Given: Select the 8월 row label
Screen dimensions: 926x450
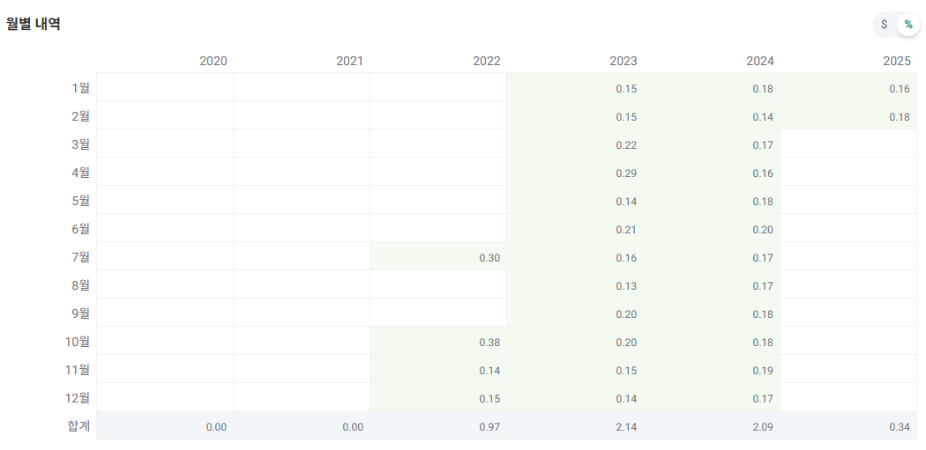Looking at the screenshot, I should tap(80, 285).
